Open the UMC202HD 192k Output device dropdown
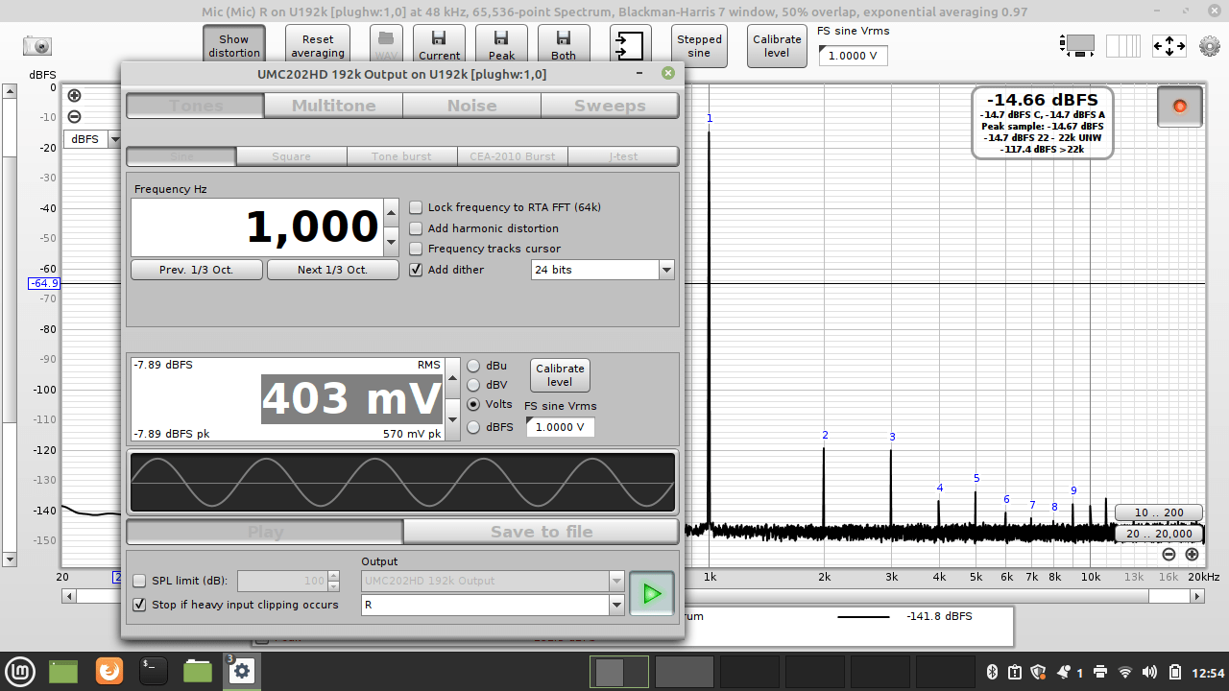The width and height of the screenshot is (1229, 691). coord(616,581)
